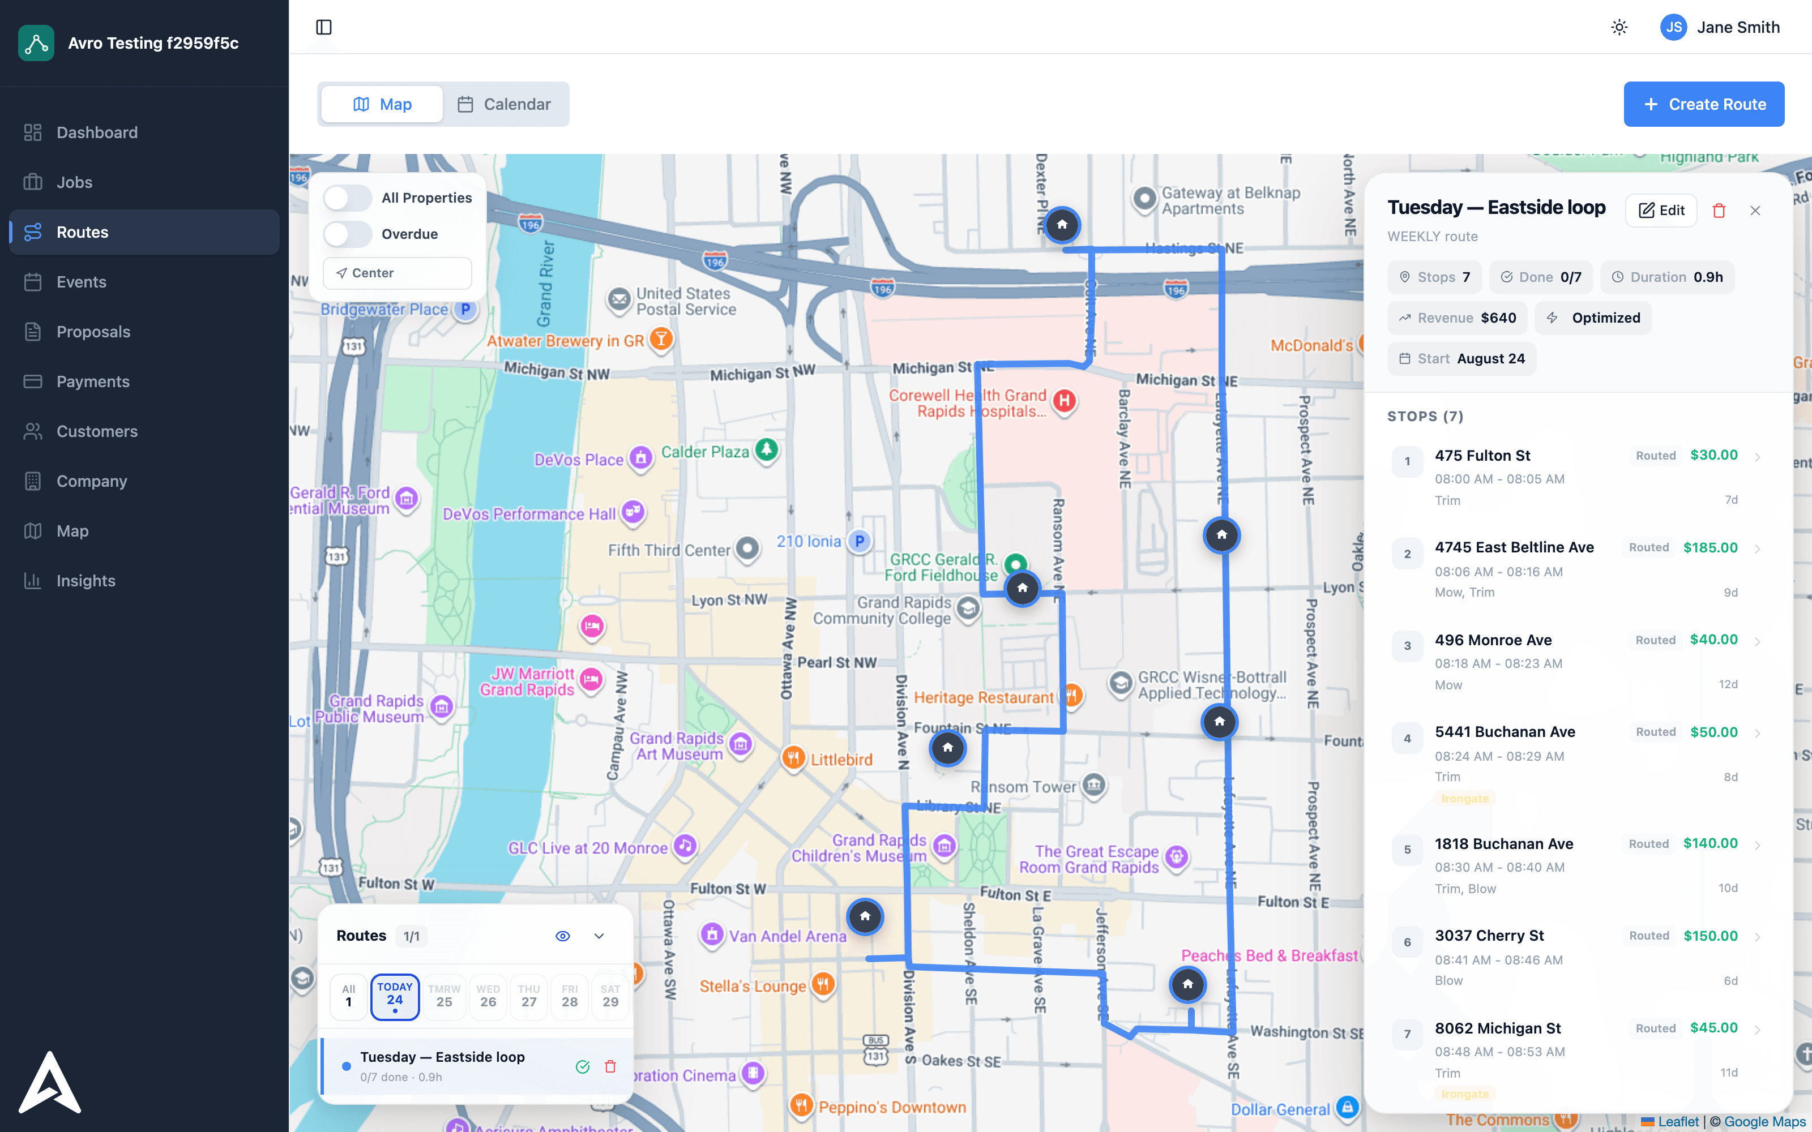1812x1132 pixels.
Task: Click the JS user avatar
Action: coord(1673,27)
